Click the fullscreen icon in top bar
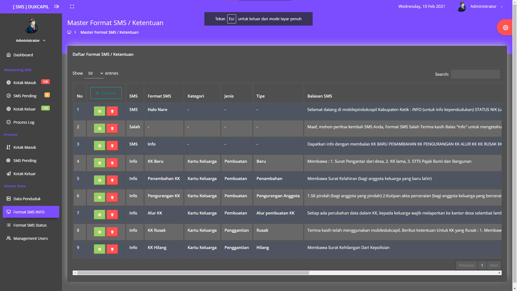 (x=72, y=6)
